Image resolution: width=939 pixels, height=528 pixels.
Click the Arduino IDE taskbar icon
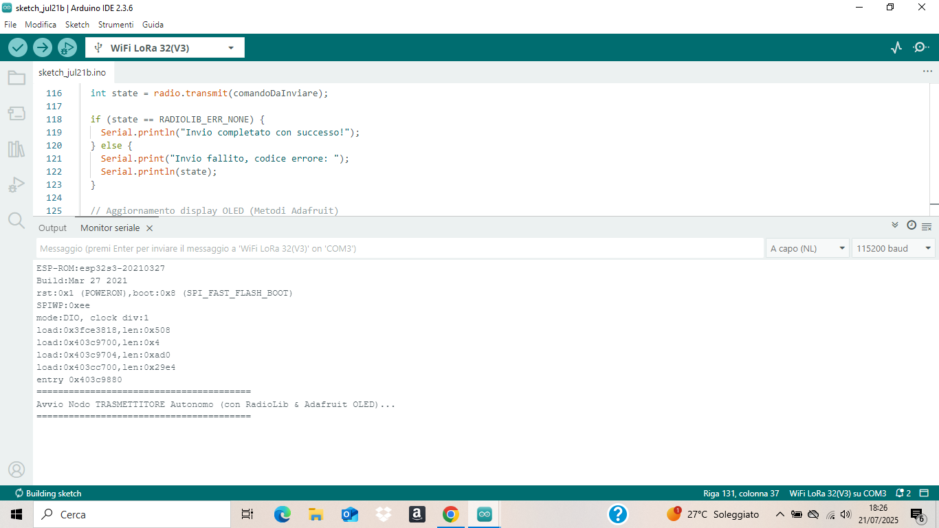pyautogui.click(x=485, y=514)
